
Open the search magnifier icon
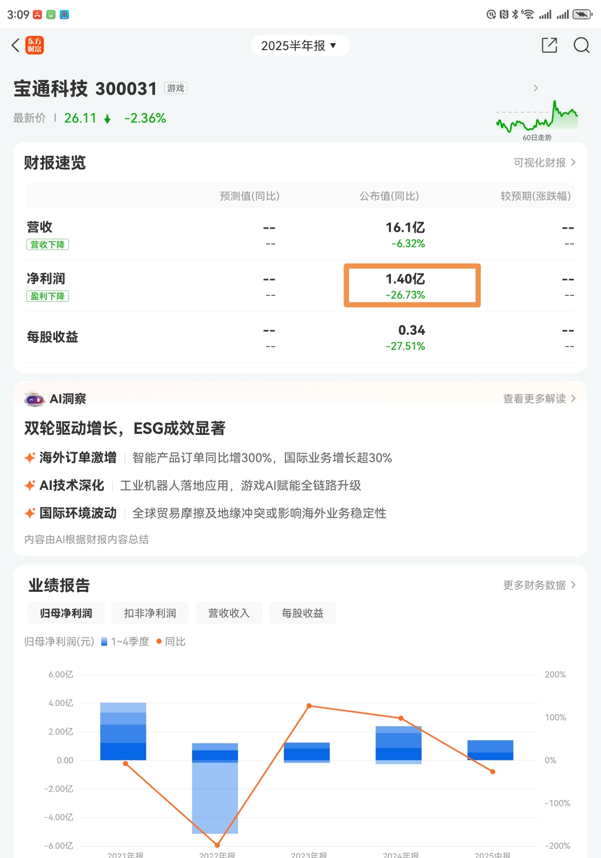582,45
